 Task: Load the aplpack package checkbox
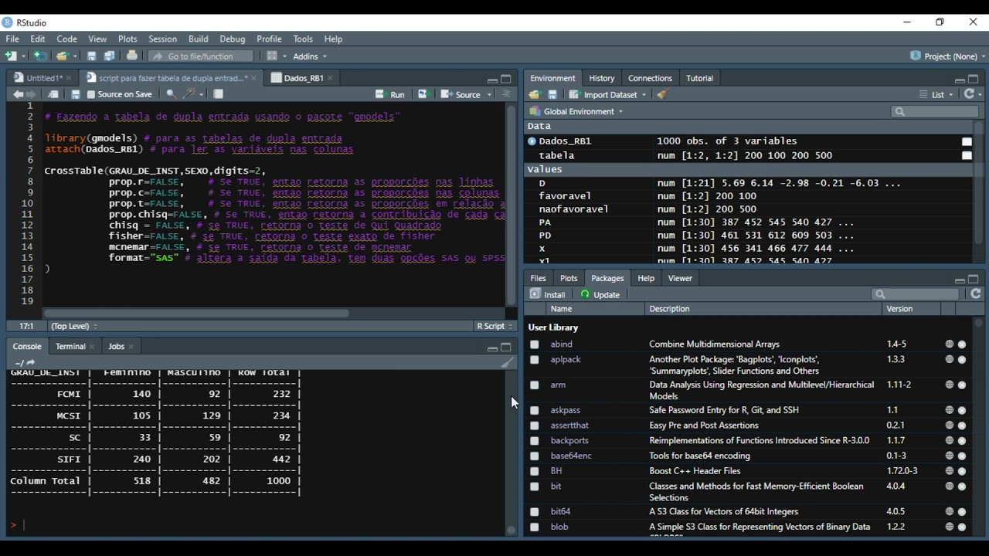pyautogui.click(x=534, y=360)
